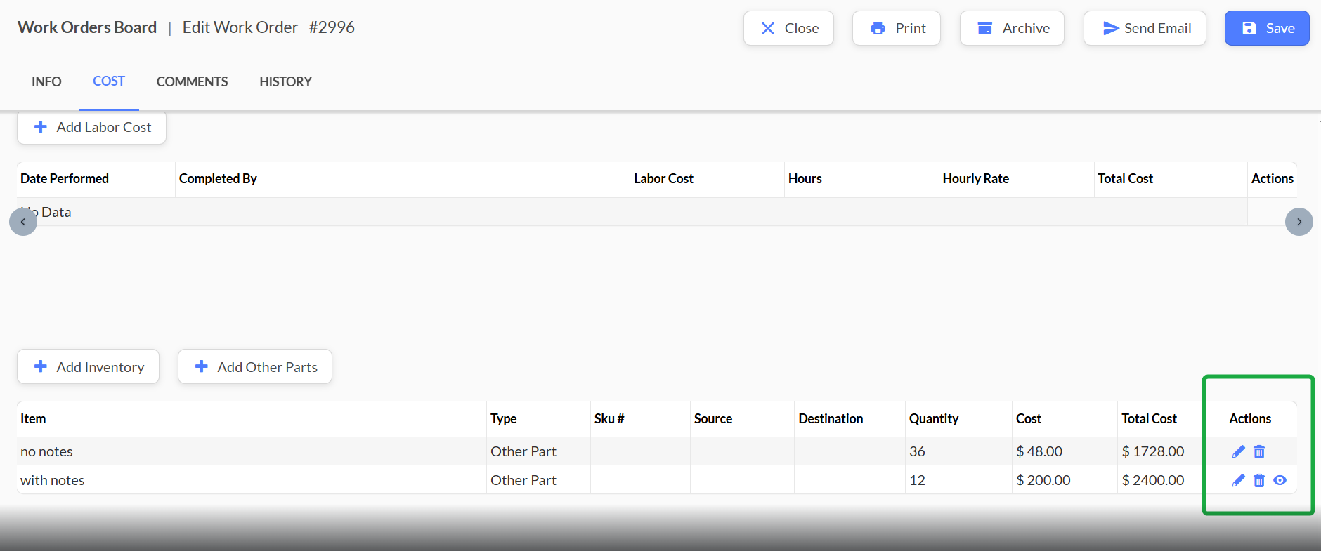Click 'Other Part' type in 'no notes' row
This screenshot has height=551, width=1321.
[x=523, y=451]
